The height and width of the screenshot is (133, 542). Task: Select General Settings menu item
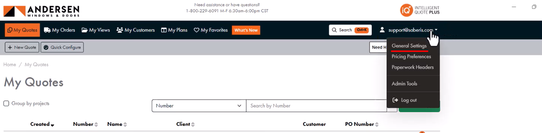(409, 46)
